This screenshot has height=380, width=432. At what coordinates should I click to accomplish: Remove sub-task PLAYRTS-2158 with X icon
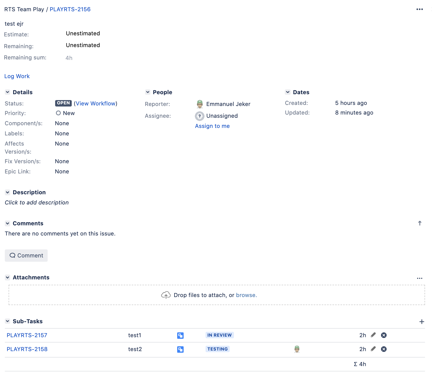pyautogui.click(x=384, y=349)
